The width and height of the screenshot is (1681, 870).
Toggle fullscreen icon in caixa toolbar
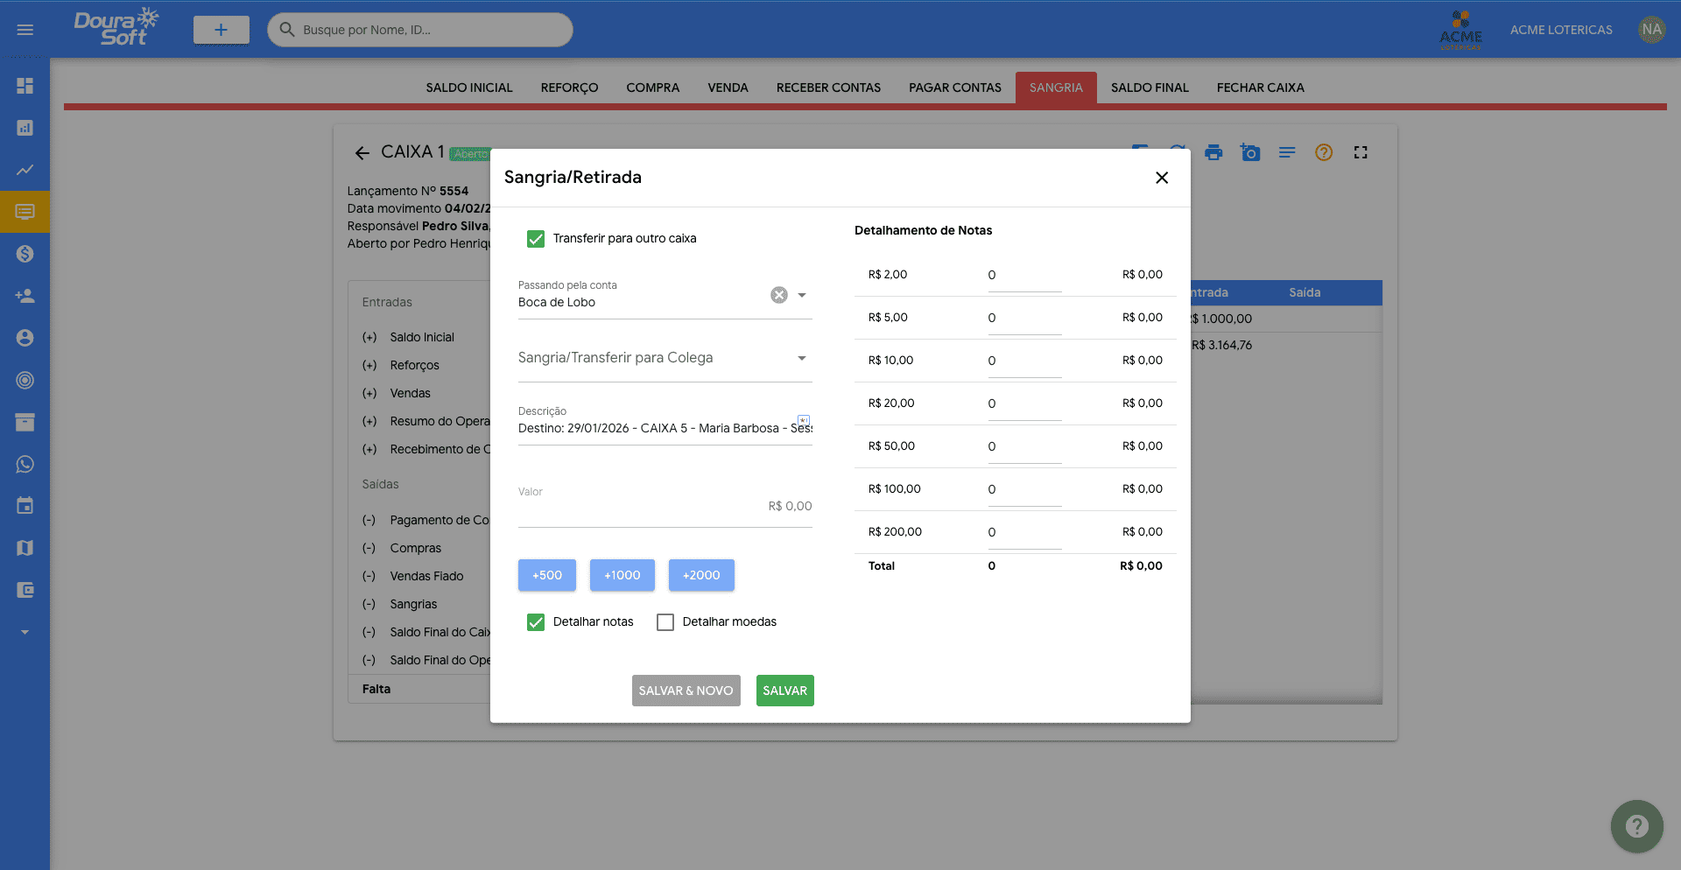(1361, 152)
